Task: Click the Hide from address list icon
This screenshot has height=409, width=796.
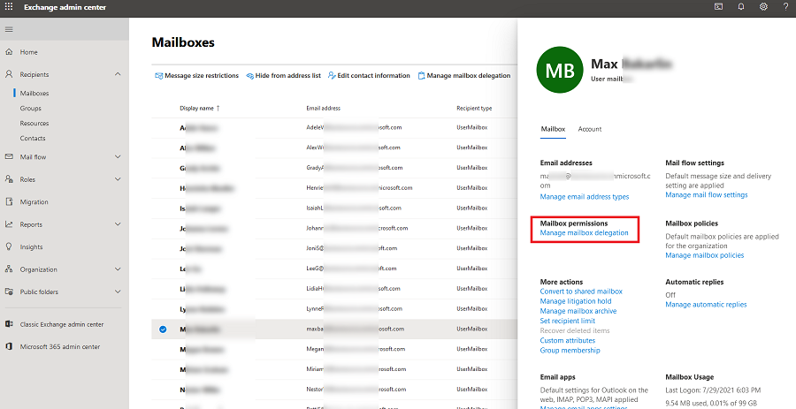Action: 249,75
